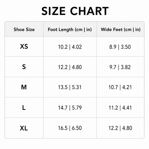Click the 9.7 | 3.82 wide feet cell
The image size is (149, 149).
tap(120, 67)
